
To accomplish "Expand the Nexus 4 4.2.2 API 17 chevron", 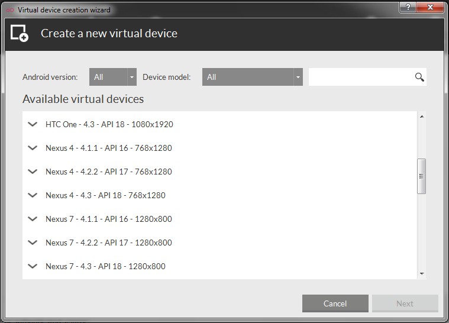I will coord(33,172).
